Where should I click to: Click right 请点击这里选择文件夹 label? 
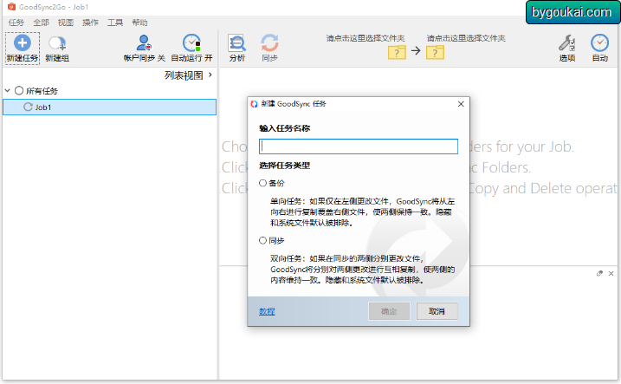[466, 38]
